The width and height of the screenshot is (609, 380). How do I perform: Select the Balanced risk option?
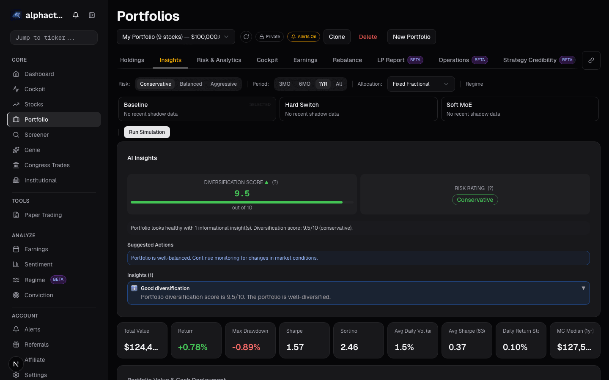(191, 84)
